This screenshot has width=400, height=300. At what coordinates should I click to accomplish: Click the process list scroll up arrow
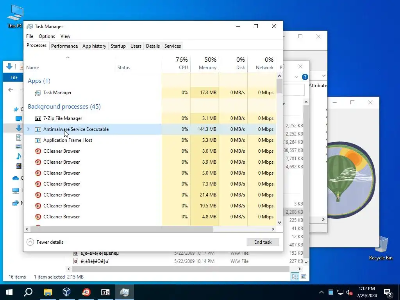click(x=279, y=76)
